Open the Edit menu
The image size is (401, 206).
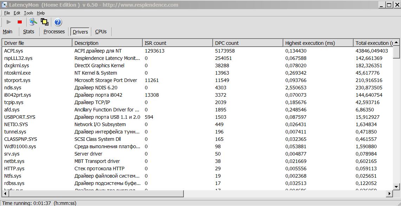pos(17,13)
